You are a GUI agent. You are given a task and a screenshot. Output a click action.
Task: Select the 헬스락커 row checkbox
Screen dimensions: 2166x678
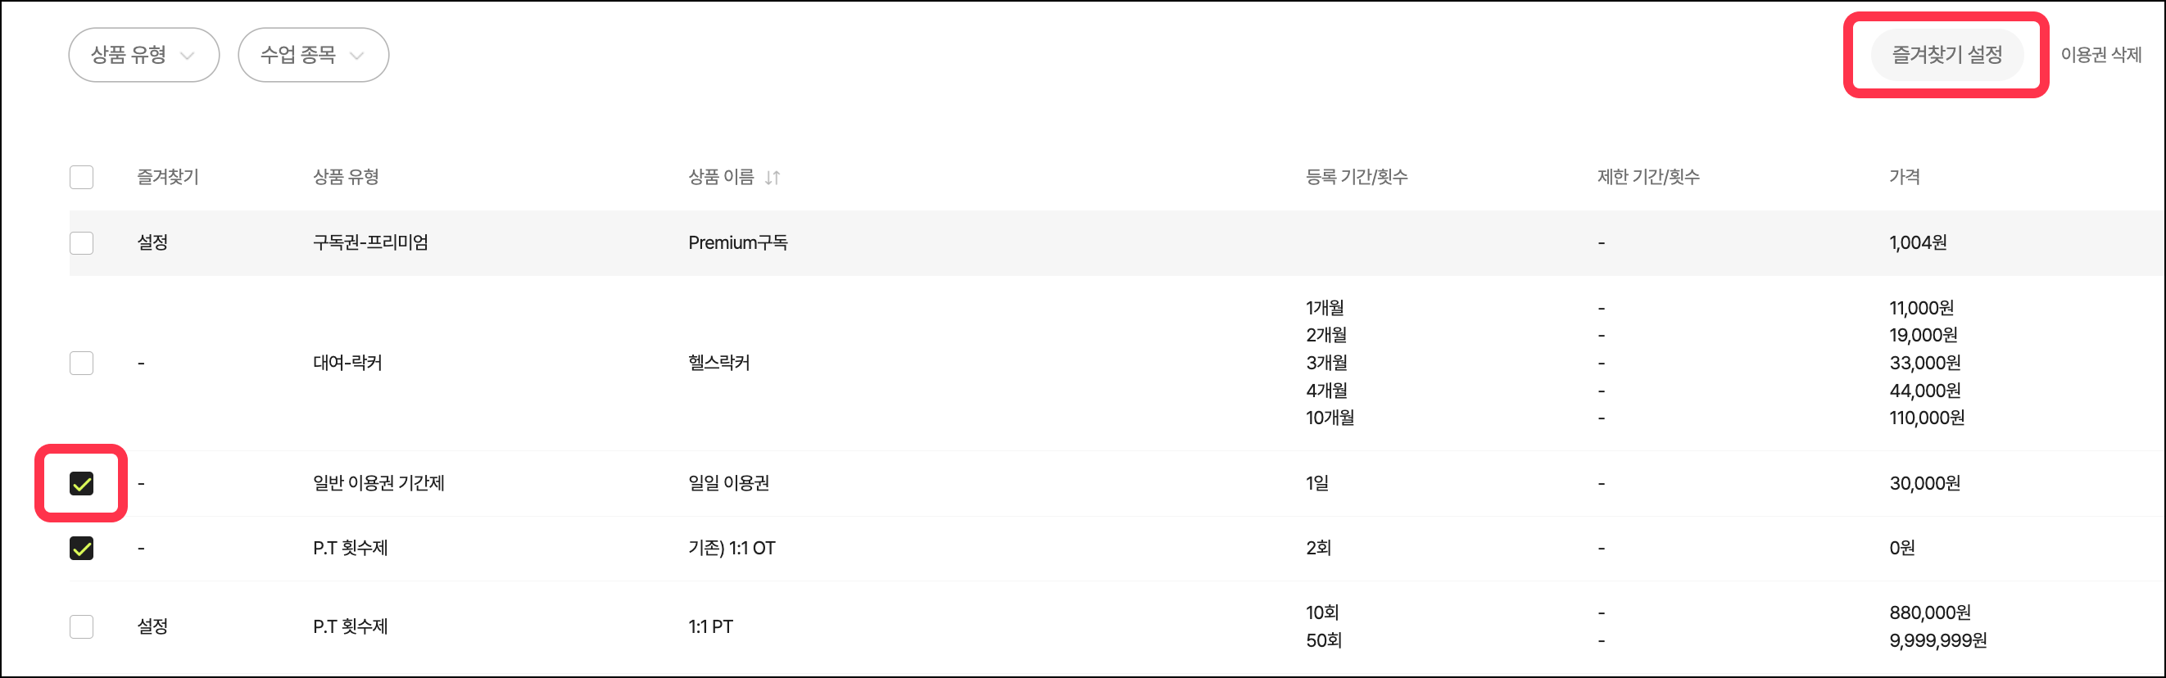pyautogui.click(x=82, y=363)
